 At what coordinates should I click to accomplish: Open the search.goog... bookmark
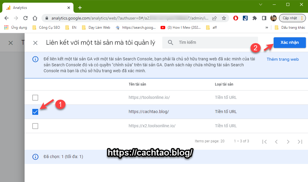[136, 28]
